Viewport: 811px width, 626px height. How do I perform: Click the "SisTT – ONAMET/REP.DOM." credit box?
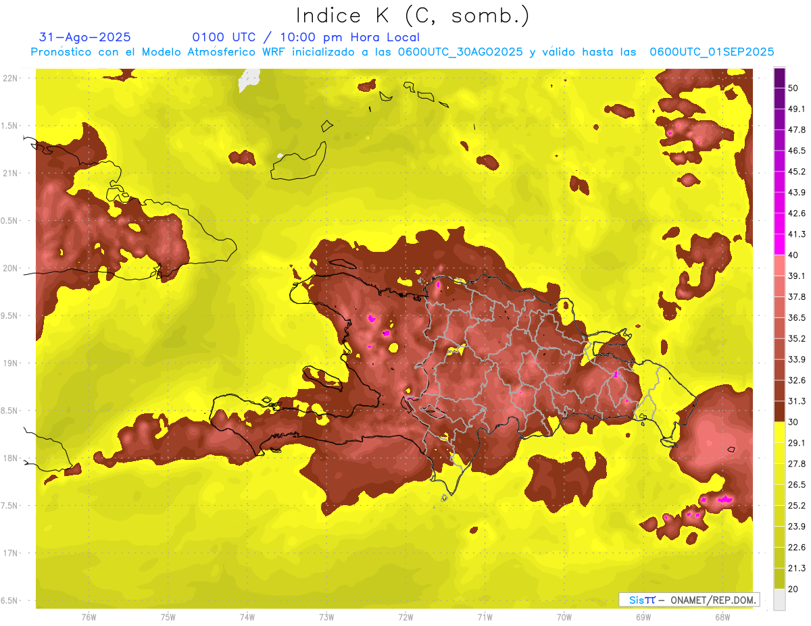689,600
